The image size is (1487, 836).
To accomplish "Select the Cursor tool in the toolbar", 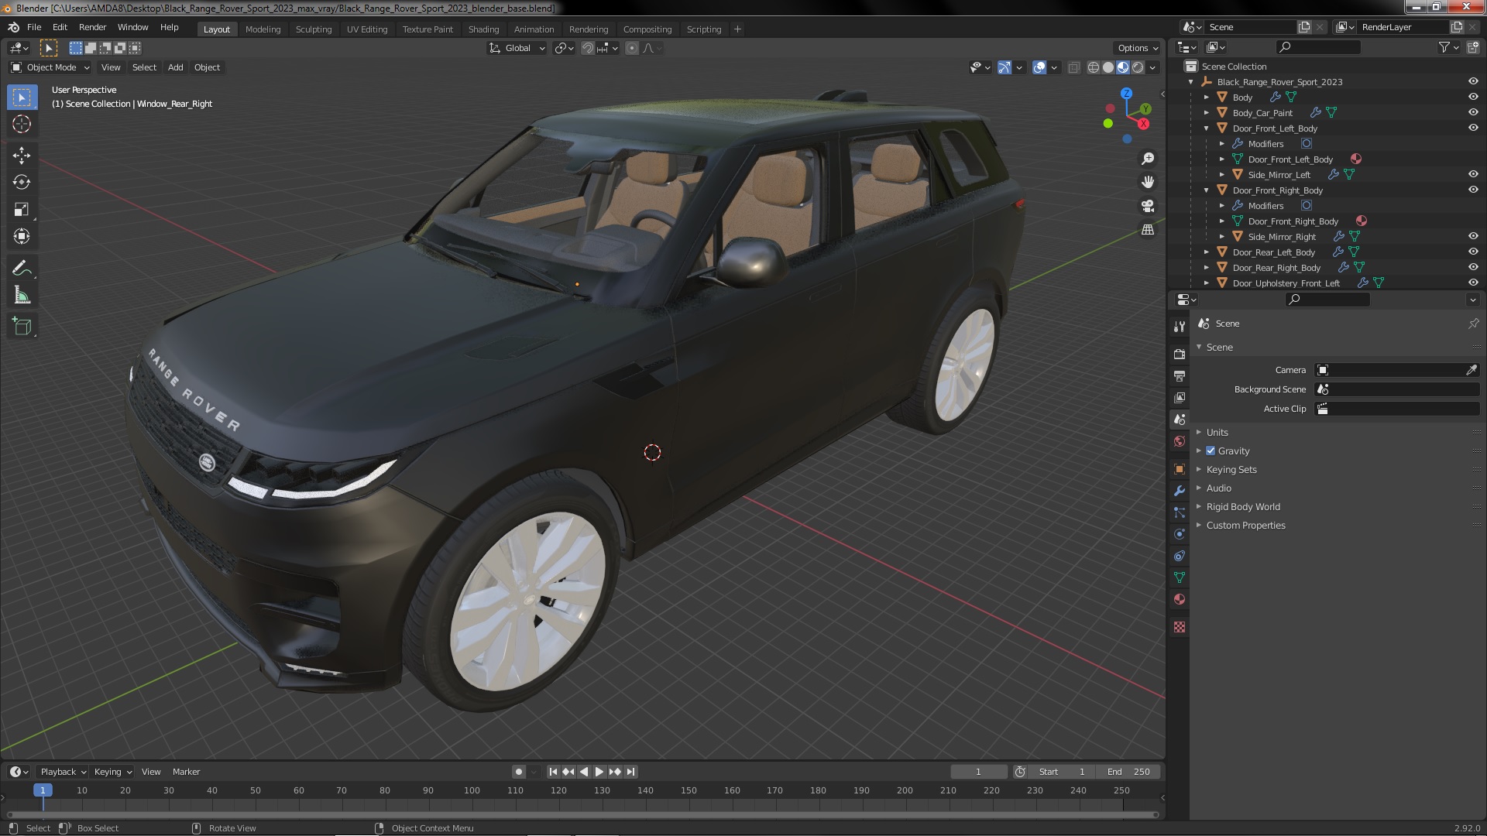I will [x=22, y=124].
